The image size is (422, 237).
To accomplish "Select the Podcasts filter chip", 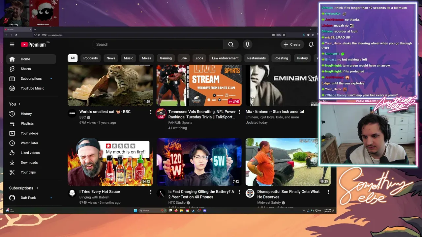I will point(91,58).
